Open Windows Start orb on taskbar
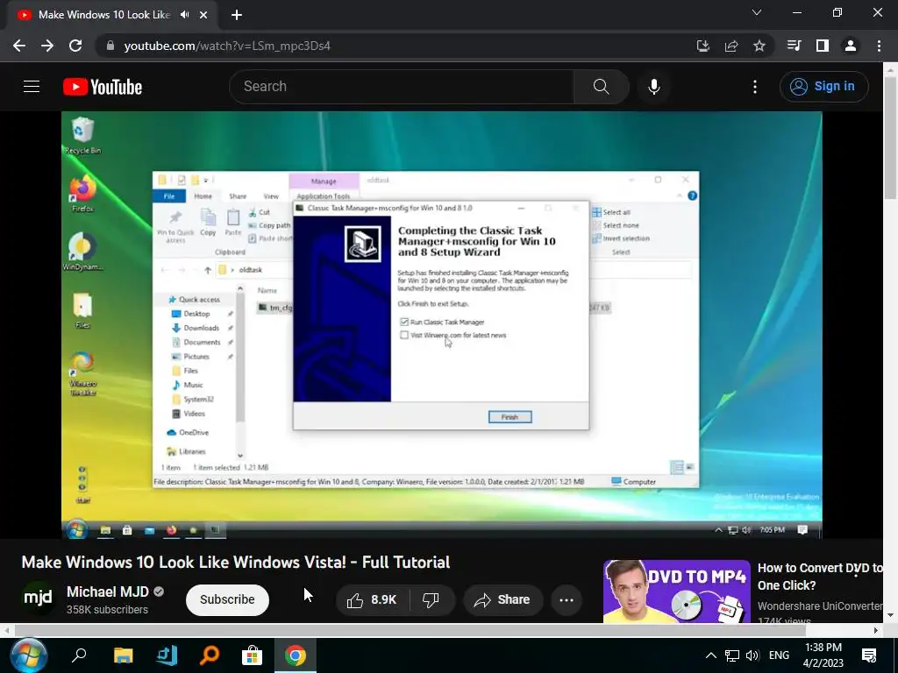This screenshot has width=898, height=673. (27, 655)
